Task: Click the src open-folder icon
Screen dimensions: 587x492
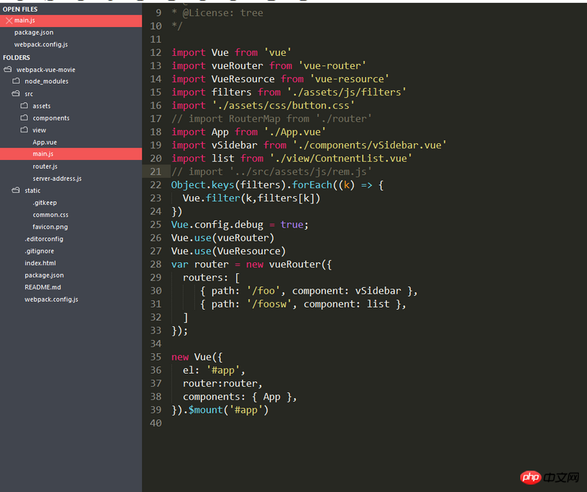Action: [x=16, y=94]
